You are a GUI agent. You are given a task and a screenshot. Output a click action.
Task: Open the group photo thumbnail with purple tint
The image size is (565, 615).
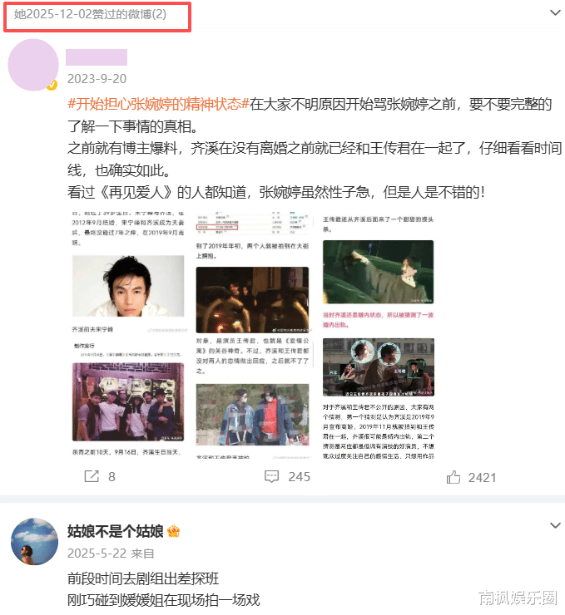tap(128, 402)
